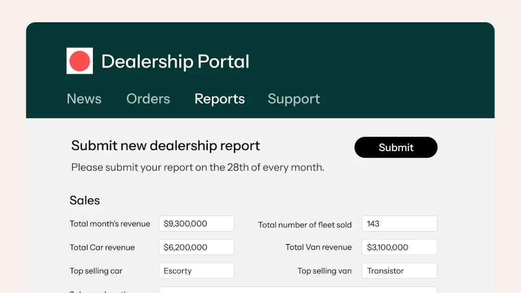Click the Submit new dealership report heading
The image size is (521, 293).
click(165, 145)
